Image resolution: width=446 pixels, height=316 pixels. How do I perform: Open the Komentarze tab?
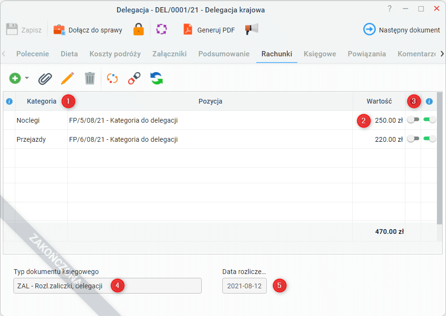(x=416, y=54)
